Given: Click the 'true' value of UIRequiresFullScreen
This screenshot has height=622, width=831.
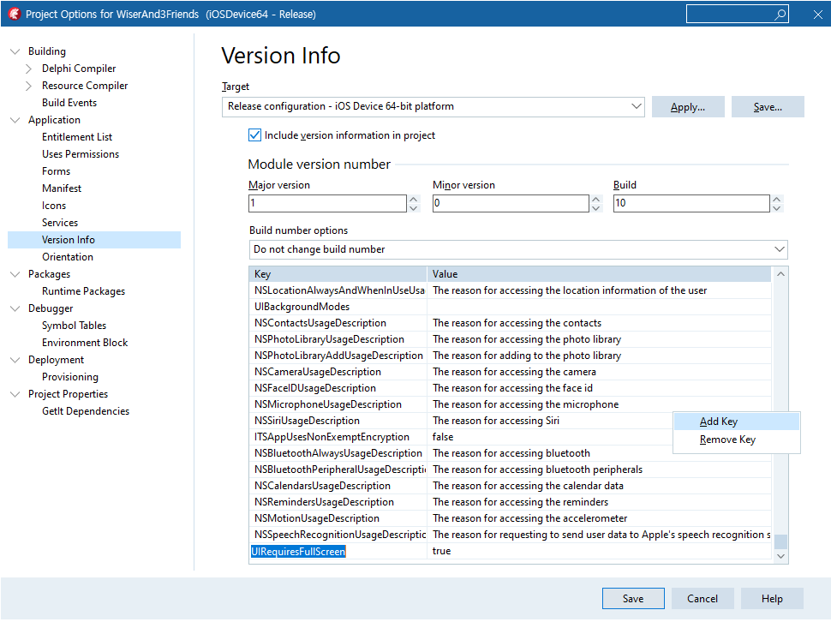Looking at the screenshot, I should (x=442, y=552).
